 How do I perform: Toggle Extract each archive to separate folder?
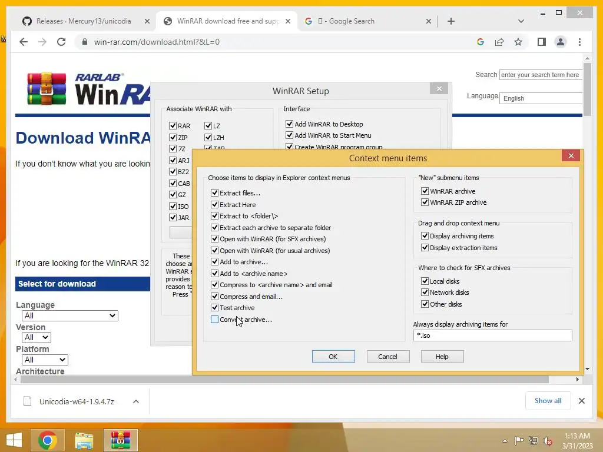coord(214,228)
